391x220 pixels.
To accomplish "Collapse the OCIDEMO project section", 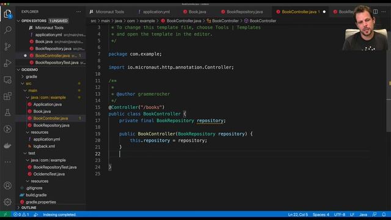I will pyautogui.click(x=18, y=70).
